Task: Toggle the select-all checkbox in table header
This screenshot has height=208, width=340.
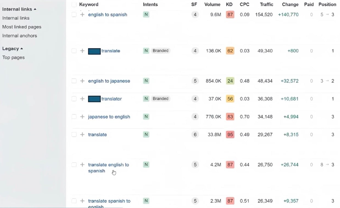Action: coord(74,5)
